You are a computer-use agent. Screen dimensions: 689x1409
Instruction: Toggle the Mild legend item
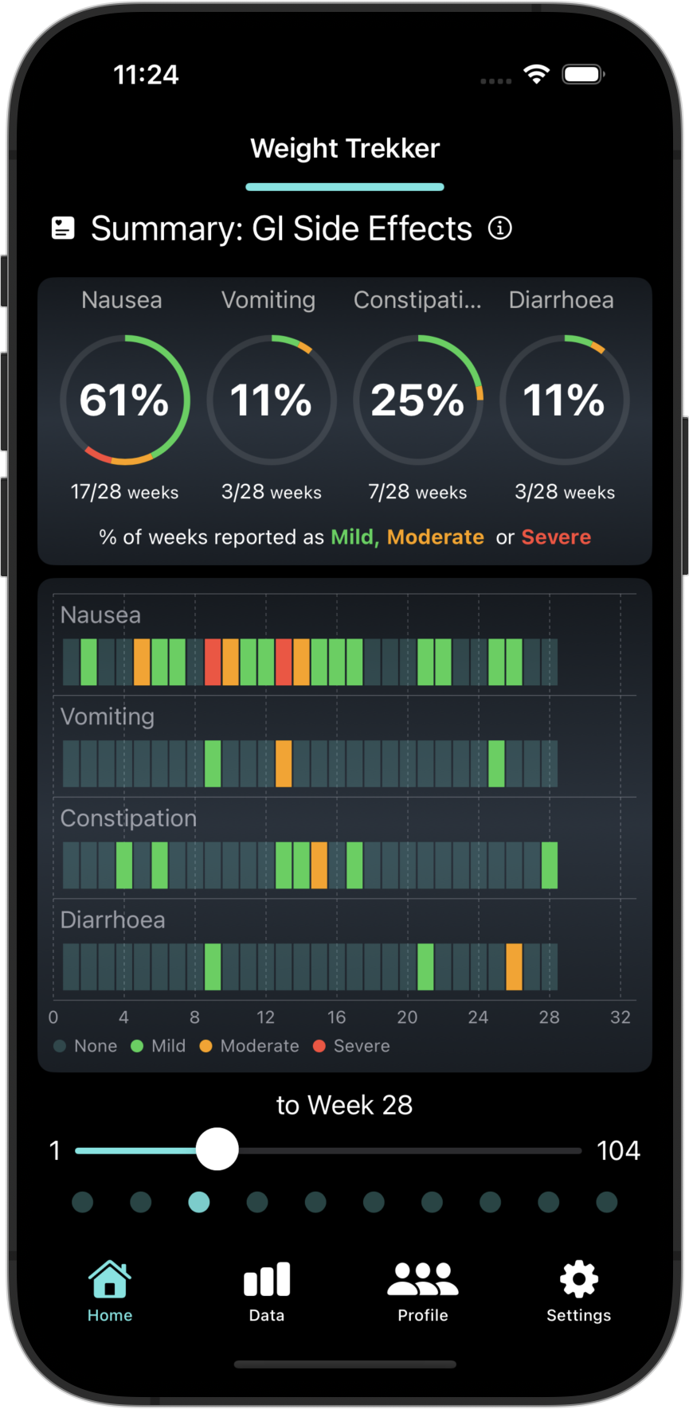[159, 1046]
